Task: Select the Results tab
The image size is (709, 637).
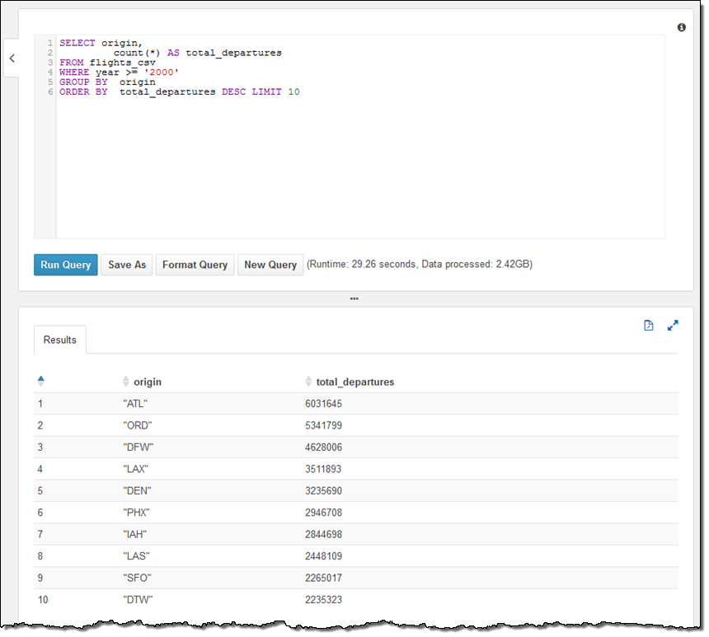Action: tap(60, 340)
